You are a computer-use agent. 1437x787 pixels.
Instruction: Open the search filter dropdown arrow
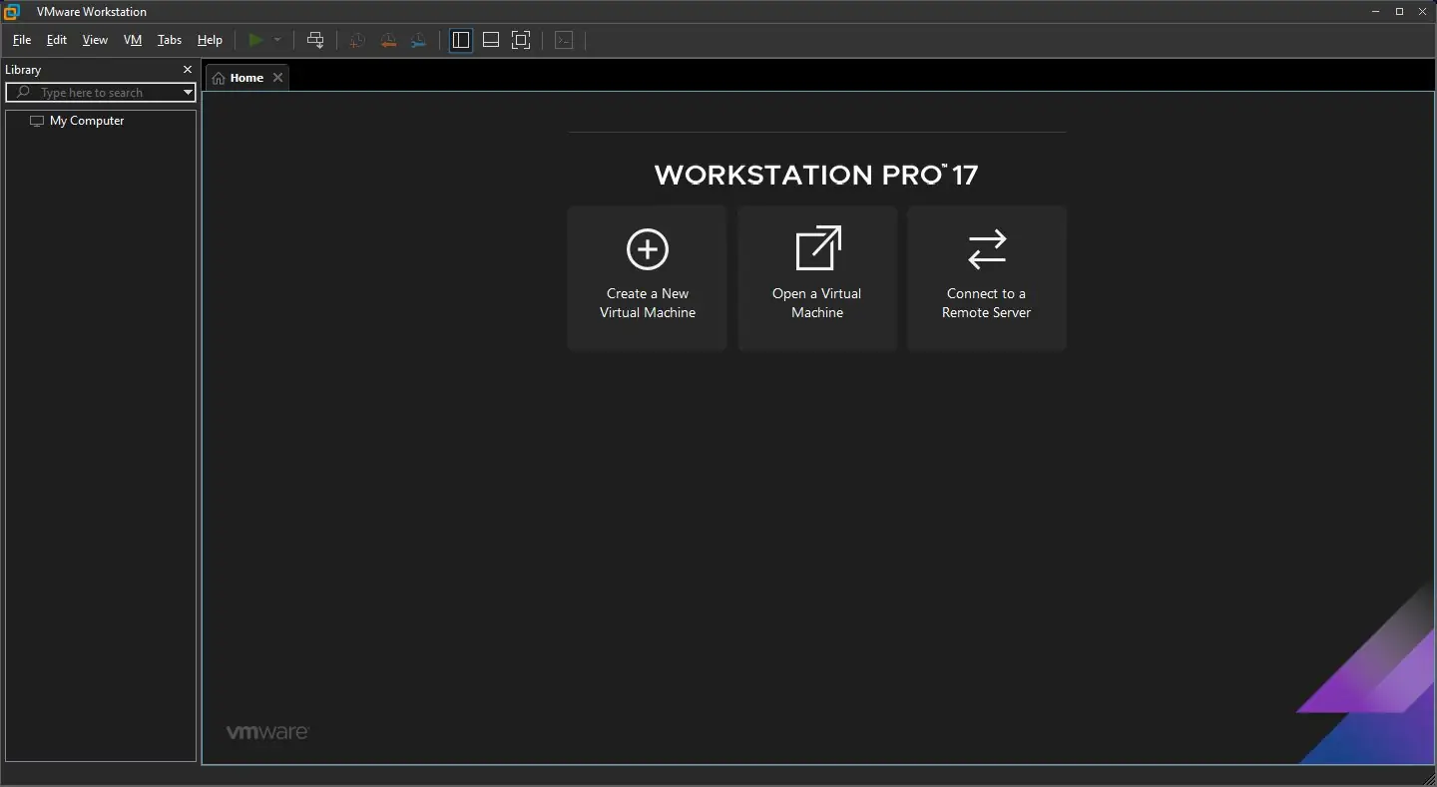click(x=188, y=92)
